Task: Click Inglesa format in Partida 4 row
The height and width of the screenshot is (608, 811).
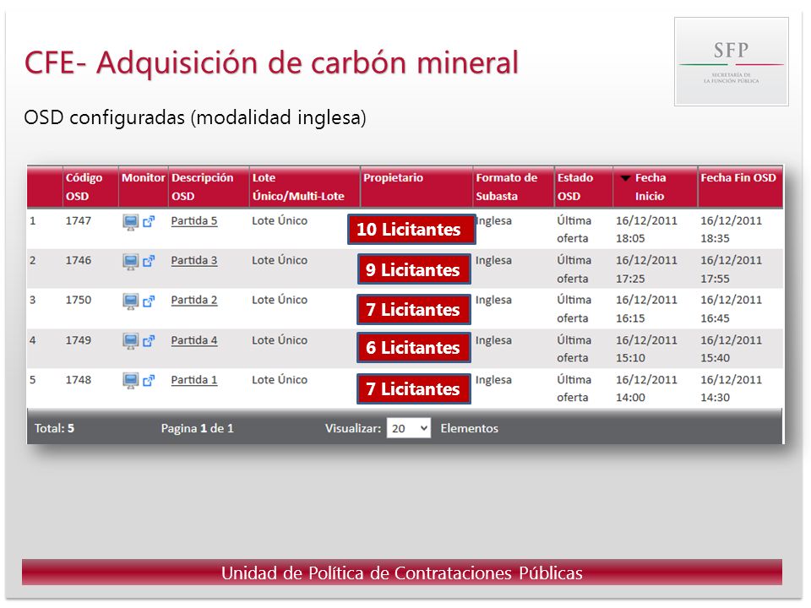Action: click(x=493, y=340)
